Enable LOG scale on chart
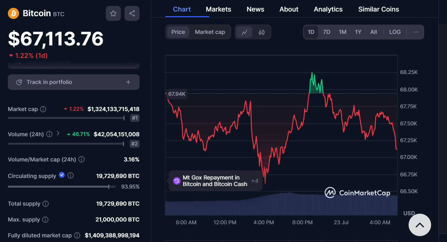 tap(395, 32)
